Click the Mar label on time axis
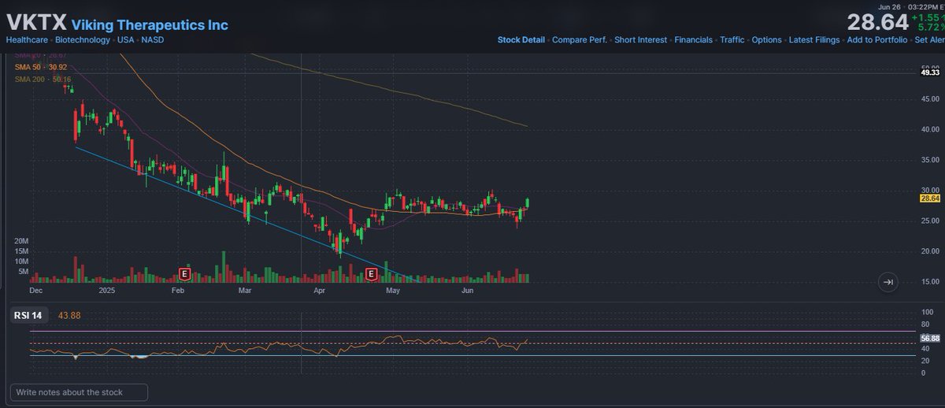Viewport: 945px width, 408px height. pyautogui.click(x=245, y=291)
